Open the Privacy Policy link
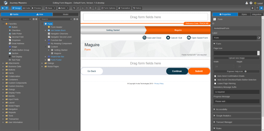The height and width of the screenshot is (131, 264). (159, 84)
